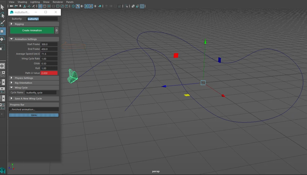Toggle Textured display checker icon

click(x=91, y=6)
